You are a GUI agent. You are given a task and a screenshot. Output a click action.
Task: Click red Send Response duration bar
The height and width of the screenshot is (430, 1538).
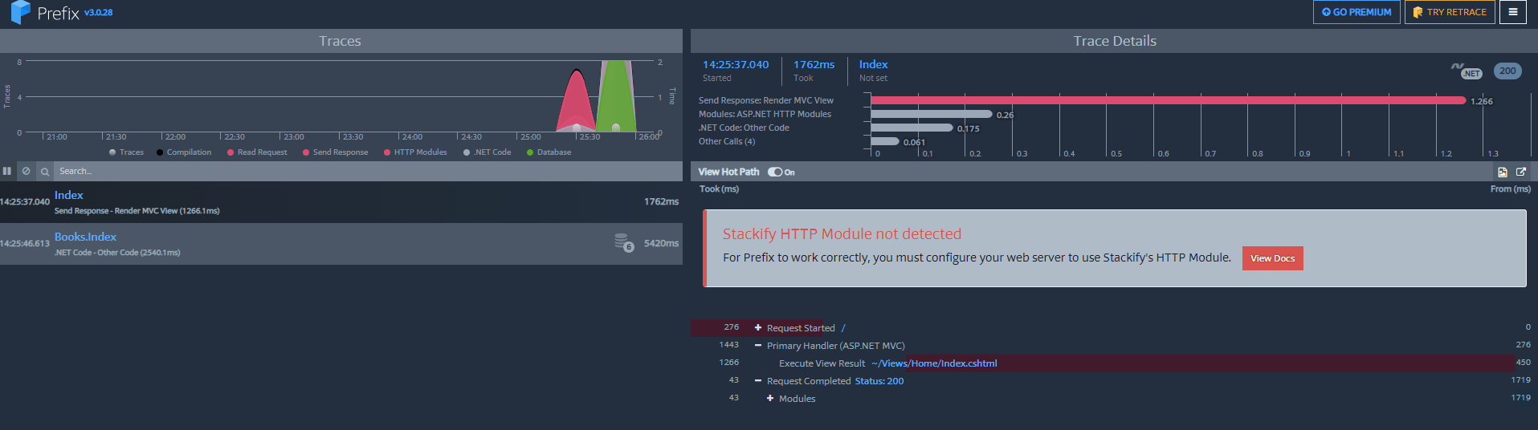(1168, 100)
